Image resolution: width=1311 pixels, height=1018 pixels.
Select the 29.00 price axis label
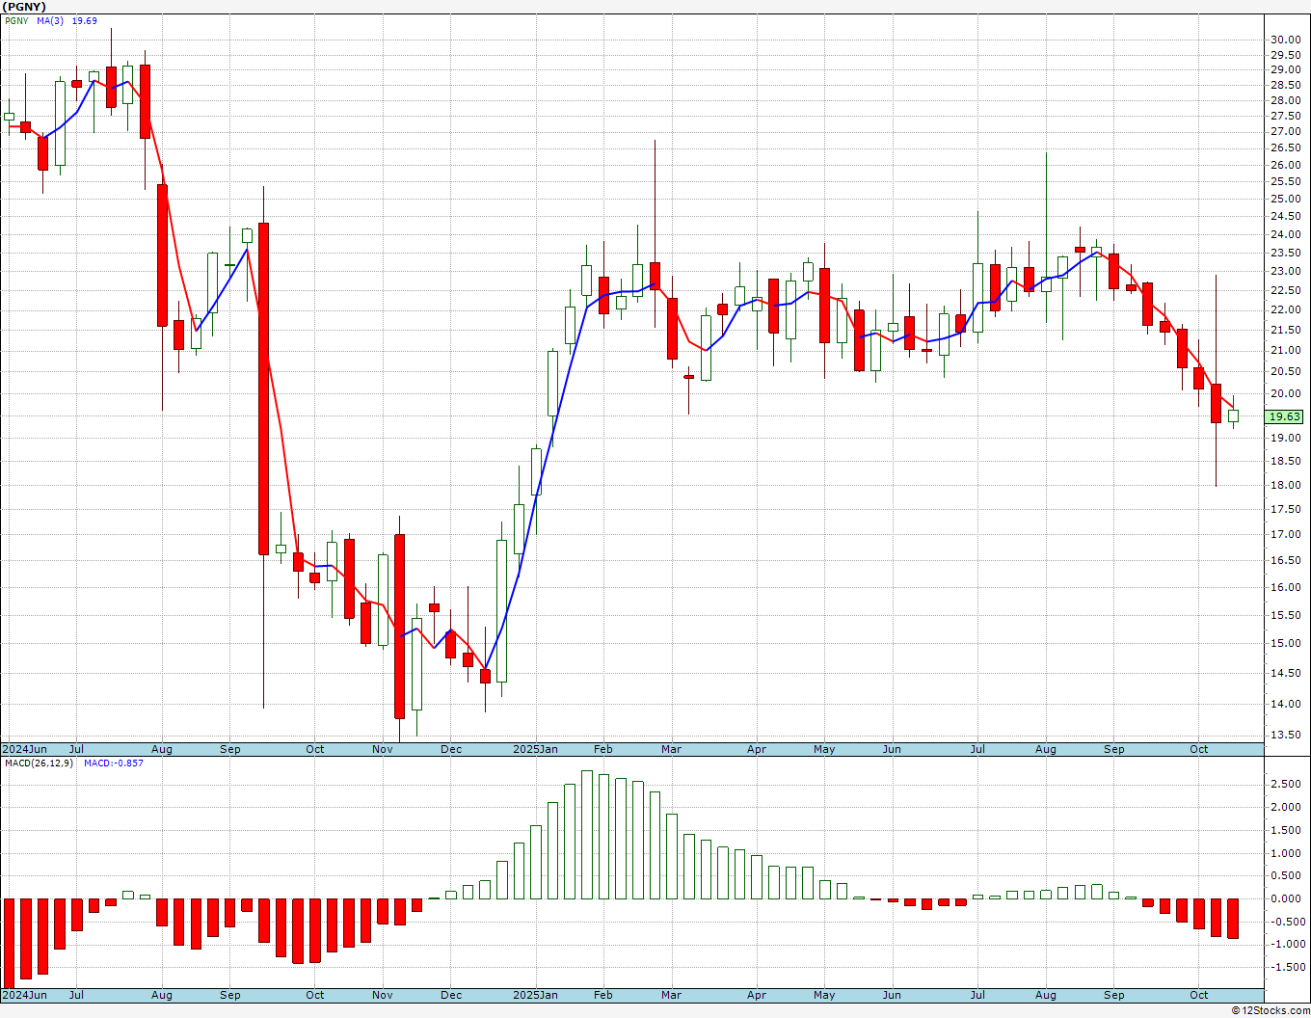[x=1285, y=70]
